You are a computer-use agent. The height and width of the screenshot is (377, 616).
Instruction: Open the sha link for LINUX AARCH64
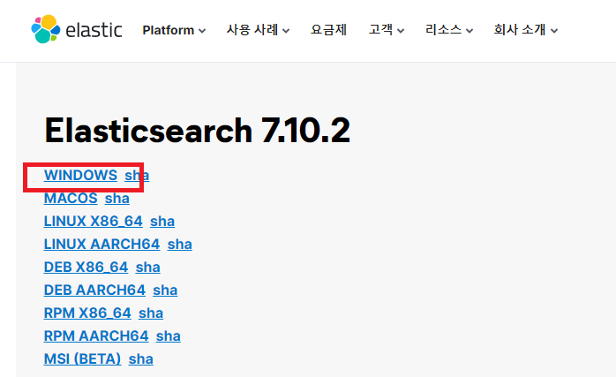click(179, 245)
